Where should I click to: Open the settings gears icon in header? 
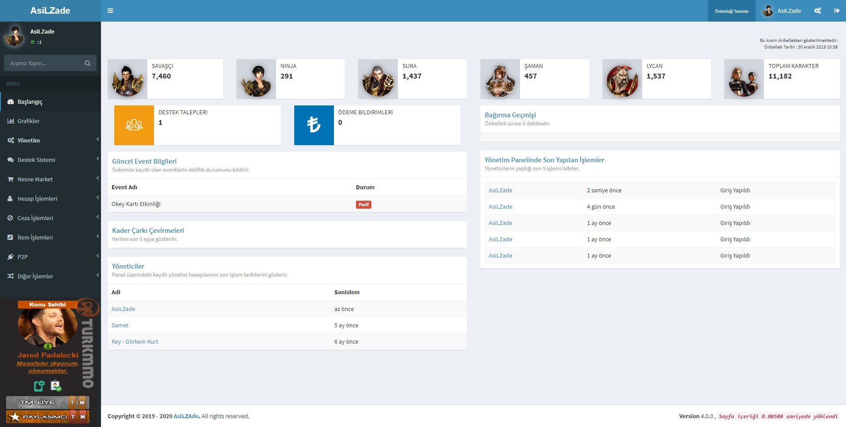[x=817, y=11]
